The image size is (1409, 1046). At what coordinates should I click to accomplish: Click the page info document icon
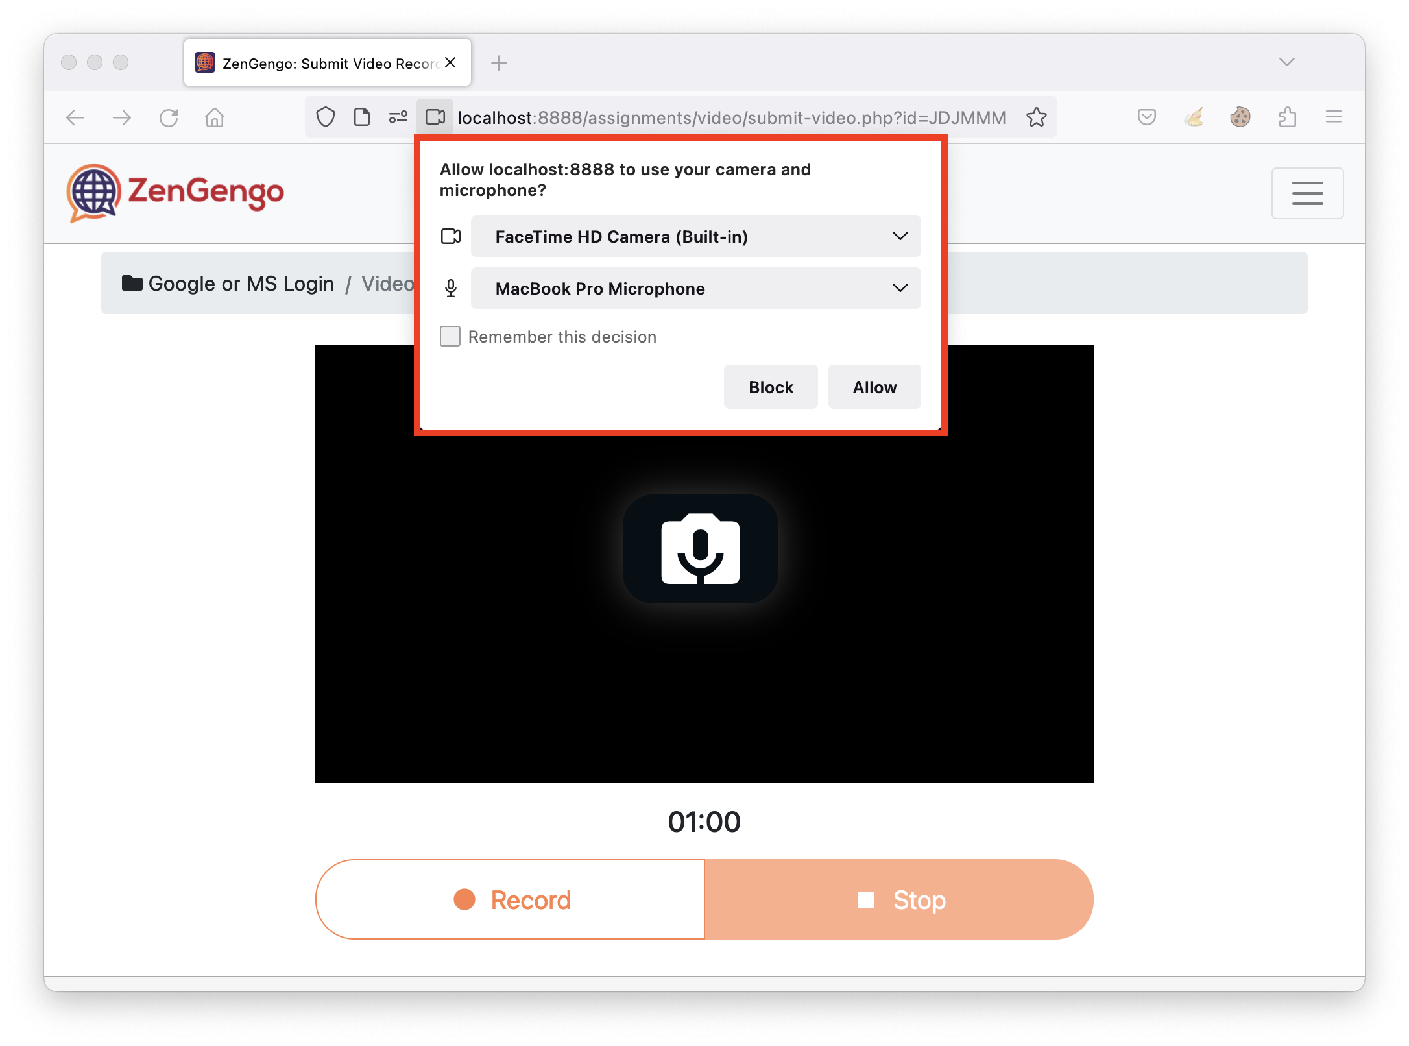[362, 117]
